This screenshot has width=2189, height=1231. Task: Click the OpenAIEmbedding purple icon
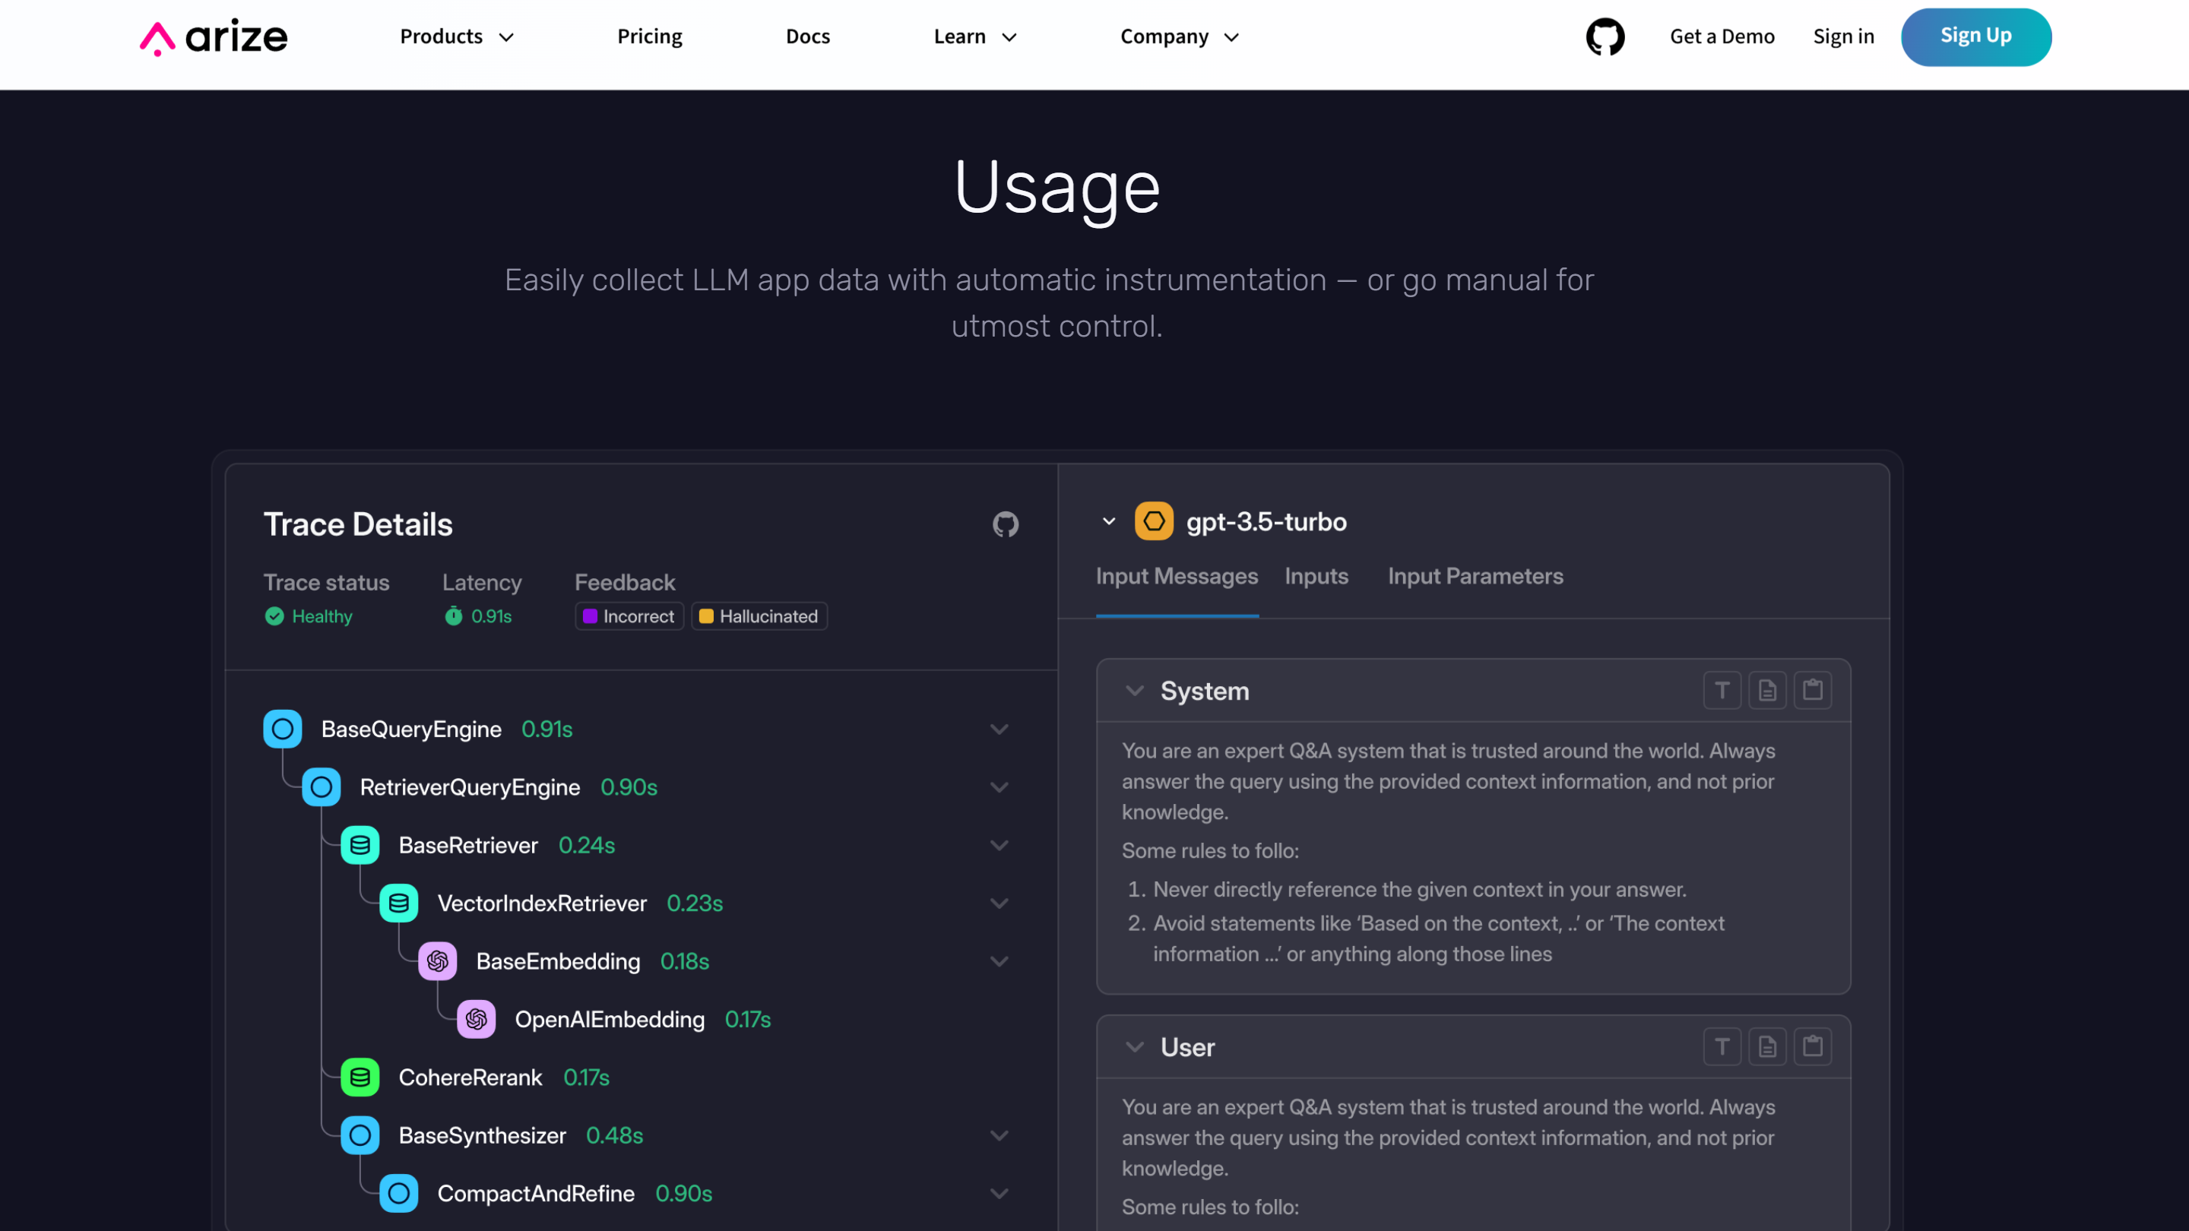476,1020
